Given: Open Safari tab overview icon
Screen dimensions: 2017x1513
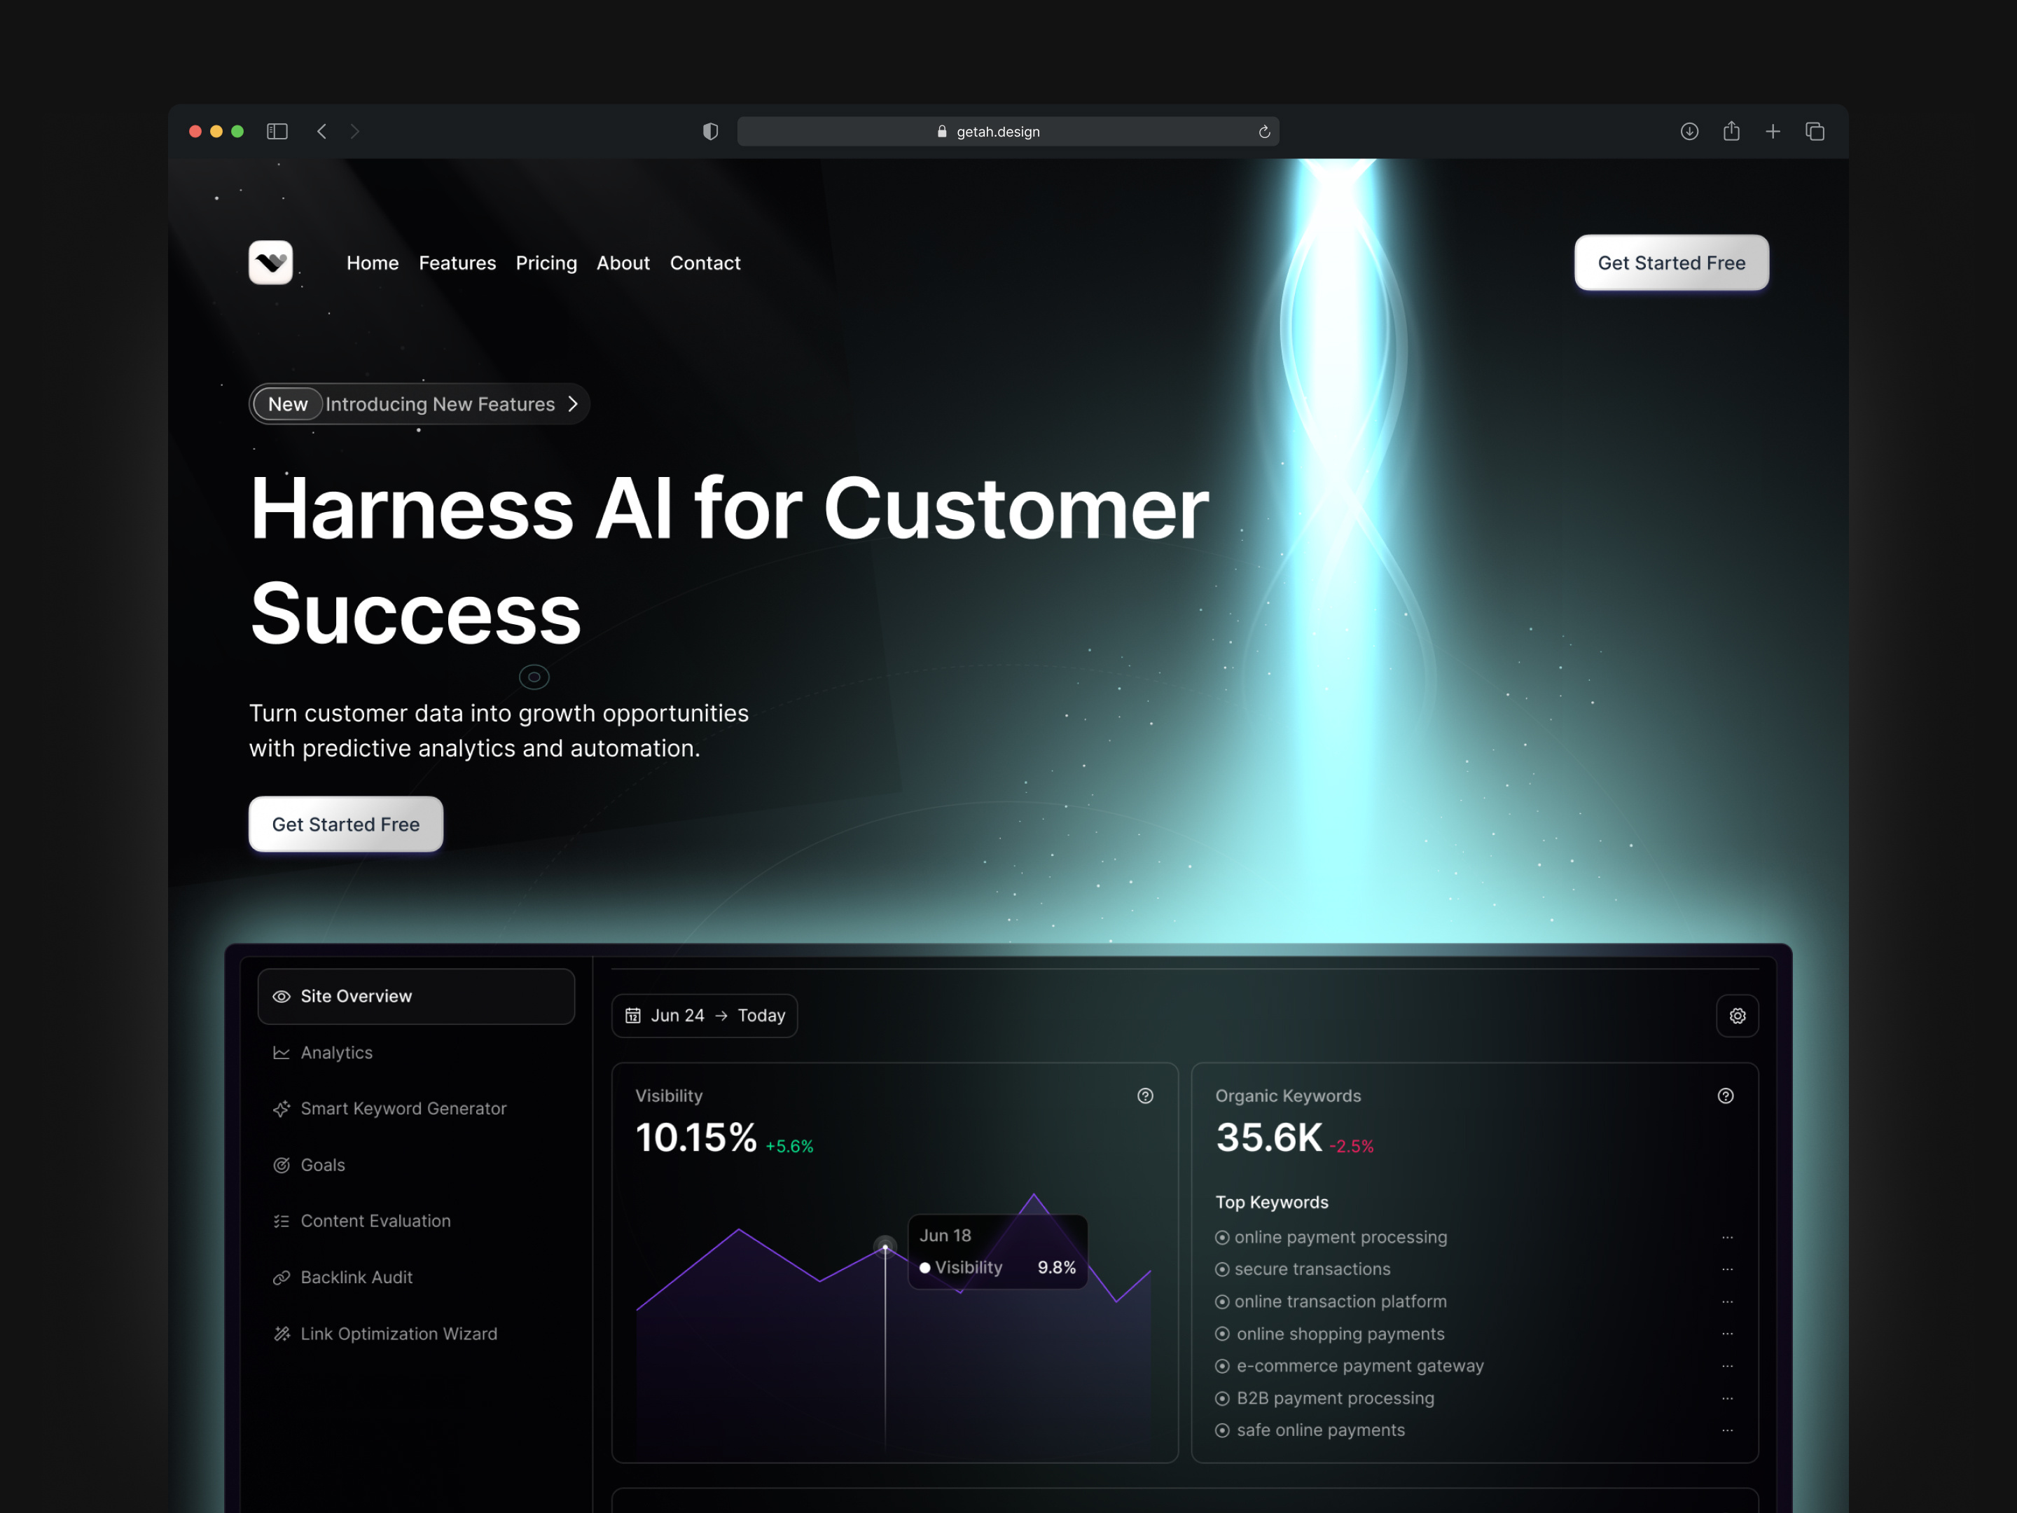Looking at the screenshot, I should [x=1815, y=131].
